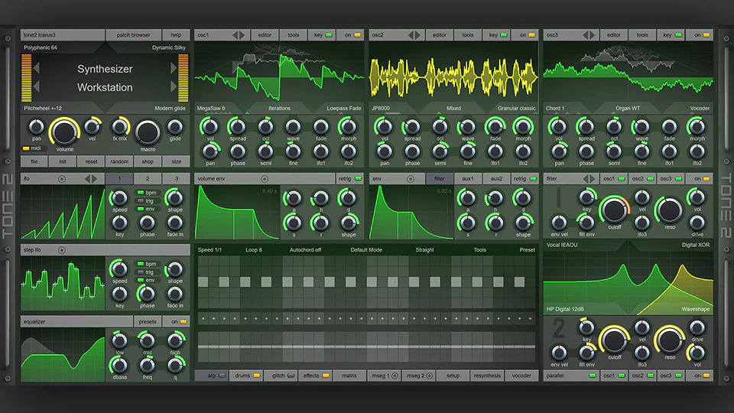The image size is (734, 413).
Task: Open the MegaSaw 6 waveform dropdown
Action: (x=211, y=108)
